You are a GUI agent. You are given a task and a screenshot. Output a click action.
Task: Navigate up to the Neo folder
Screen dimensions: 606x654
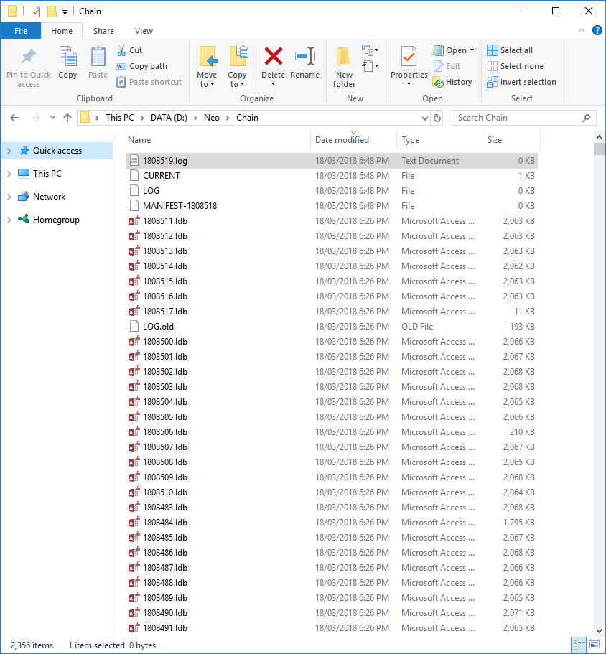click(x=67, y=117)
